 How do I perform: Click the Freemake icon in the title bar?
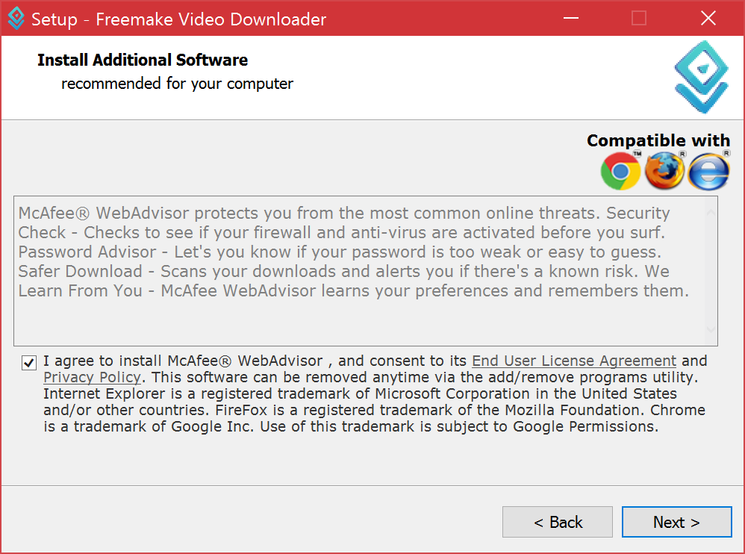pyautogui.click(x=16, y=18)
